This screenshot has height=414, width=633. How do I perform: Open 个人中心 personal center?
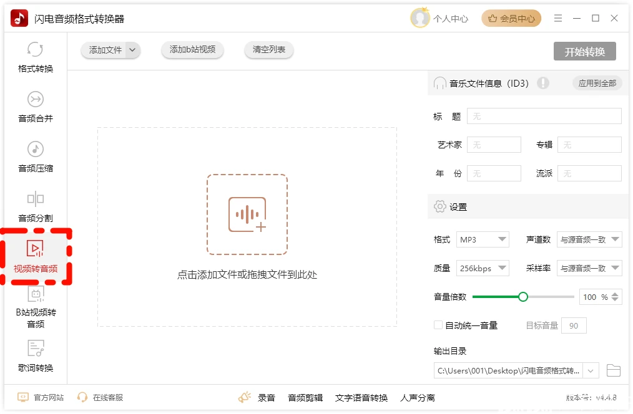(451, 19)
